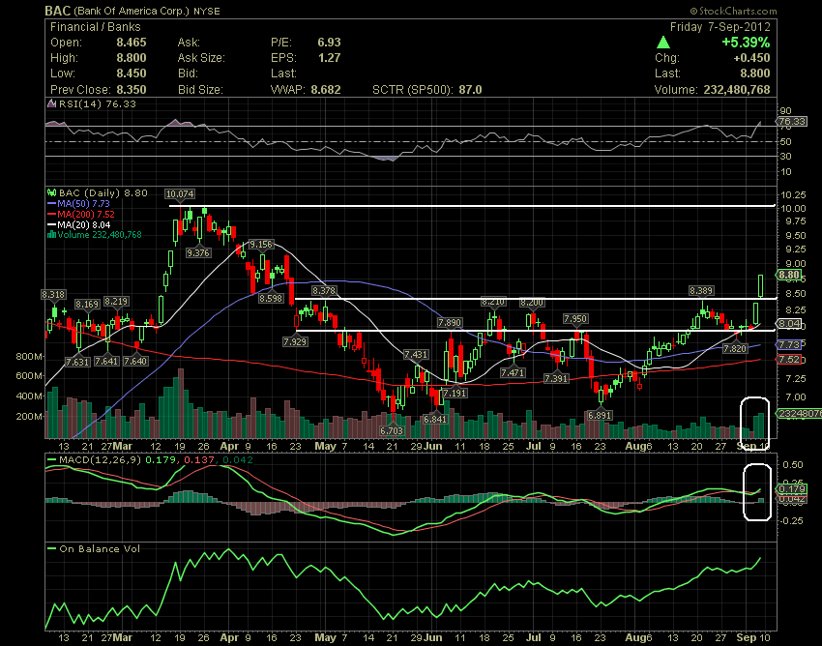Click the Last value at header right
Image resolution: width=822 pixels, height=646 pixels.
755,73
